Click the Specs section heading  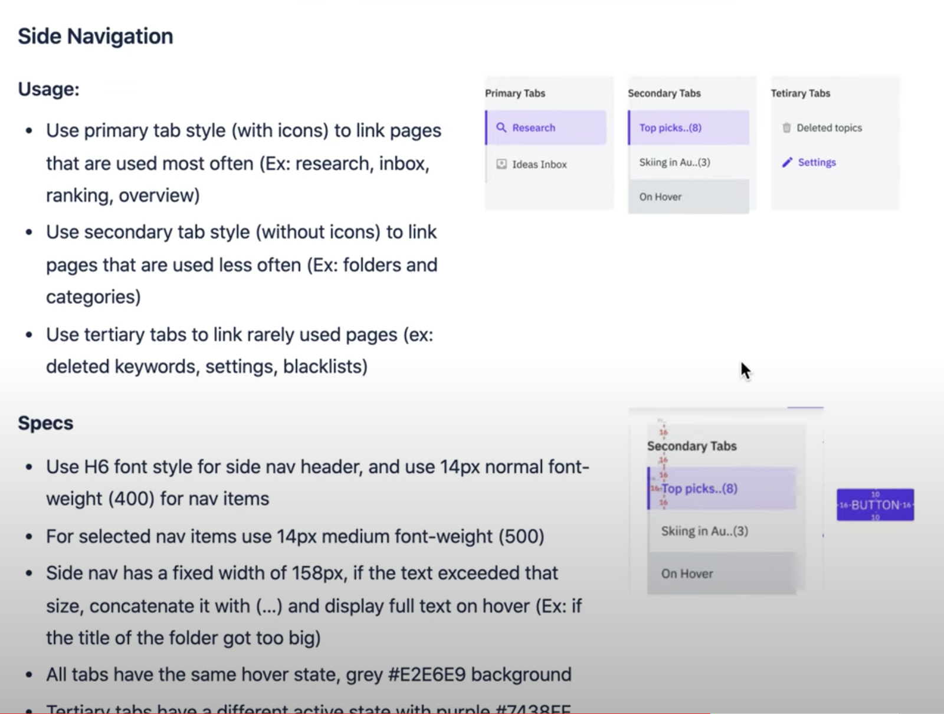point(45,423)
